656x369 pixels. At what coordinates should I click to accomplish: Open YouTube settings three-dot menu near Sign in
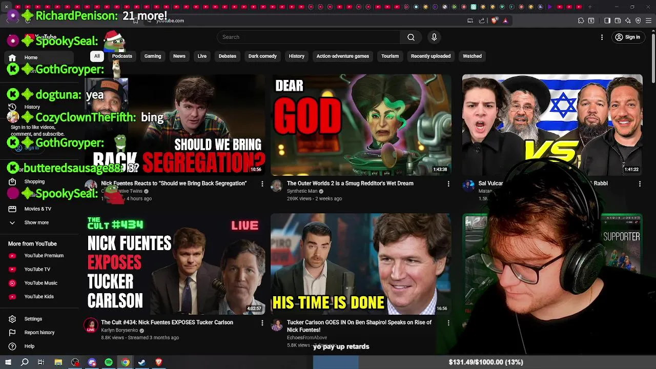coord(602,37)
